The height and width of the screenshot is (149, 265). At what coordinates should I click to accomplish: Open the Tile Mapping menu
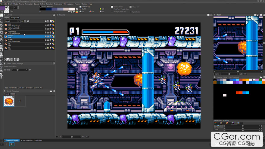(x=68, y=4)
